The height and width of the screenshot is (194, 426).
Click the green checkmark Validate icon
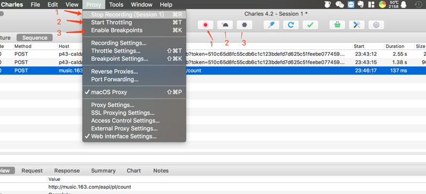[310, 25]
